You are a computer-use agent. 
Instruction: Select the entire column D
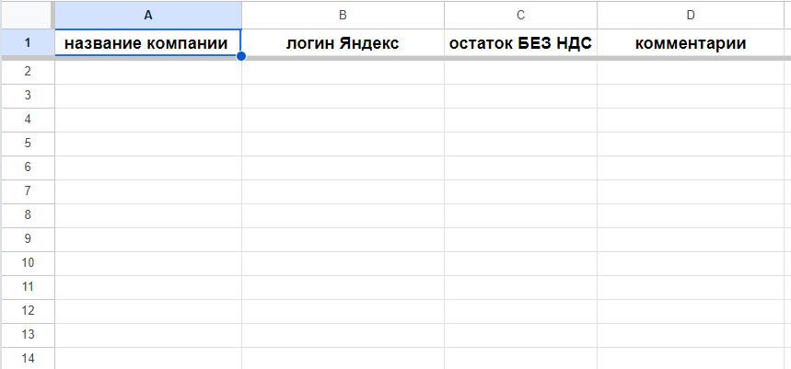[x=691, y=15]
